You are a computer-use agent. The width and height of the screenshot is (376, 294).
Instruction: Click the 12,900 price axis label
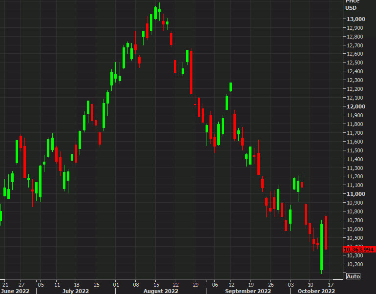(355, 28)
